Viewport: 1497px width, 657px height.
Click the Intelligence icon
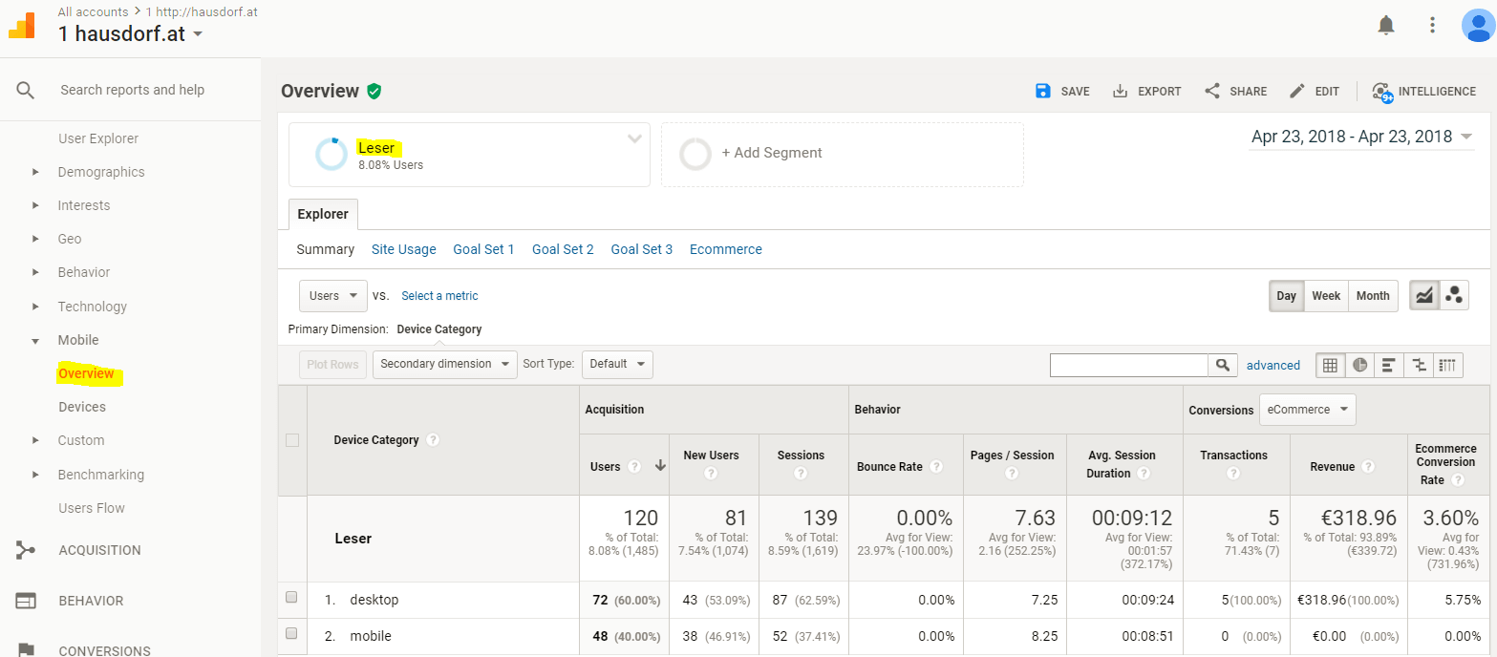click(x=1382, y=92)
